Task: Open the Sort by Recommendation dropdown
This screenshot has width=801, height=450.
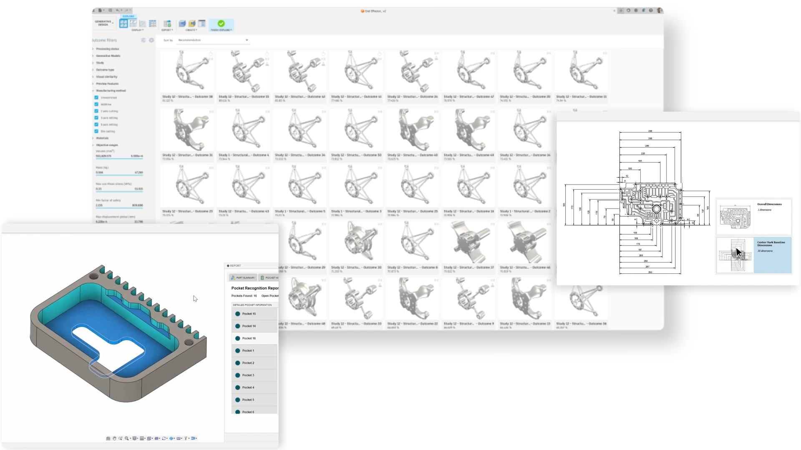Action: click(213, 40)
